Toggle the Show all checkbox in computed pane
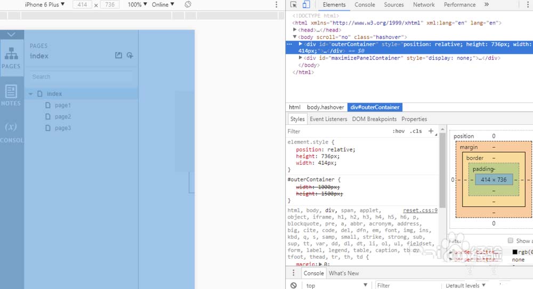Viewport: 533px width, 289px height. [x=511, y=241]
